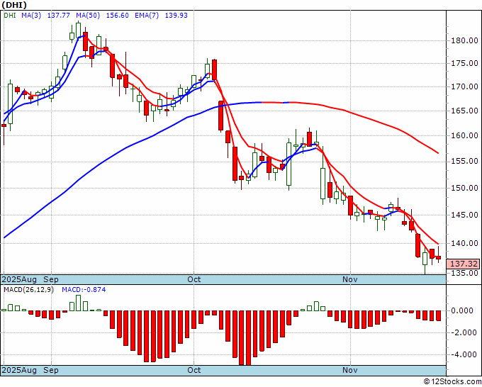Click the 150.00 price axis label
Viewport: 482px width, 387px height.
pyautogui.click(x=464, y=188)
